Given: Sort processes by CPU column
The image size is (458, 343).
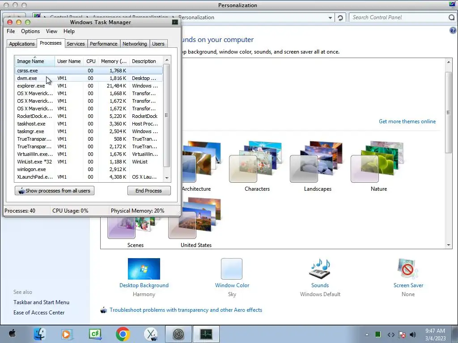Looking at the screenshot, I should click(x=91, y=61).
